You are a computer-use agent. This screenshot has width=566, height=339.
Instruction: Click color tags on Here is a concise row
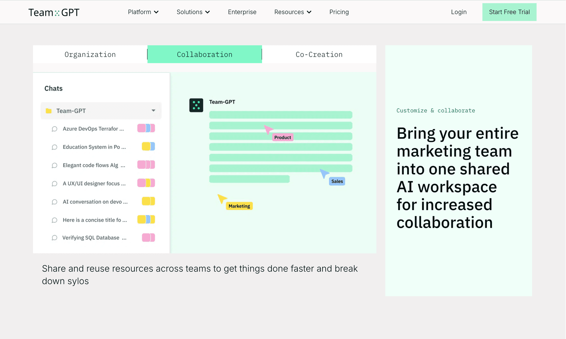[x=146, y=220]
